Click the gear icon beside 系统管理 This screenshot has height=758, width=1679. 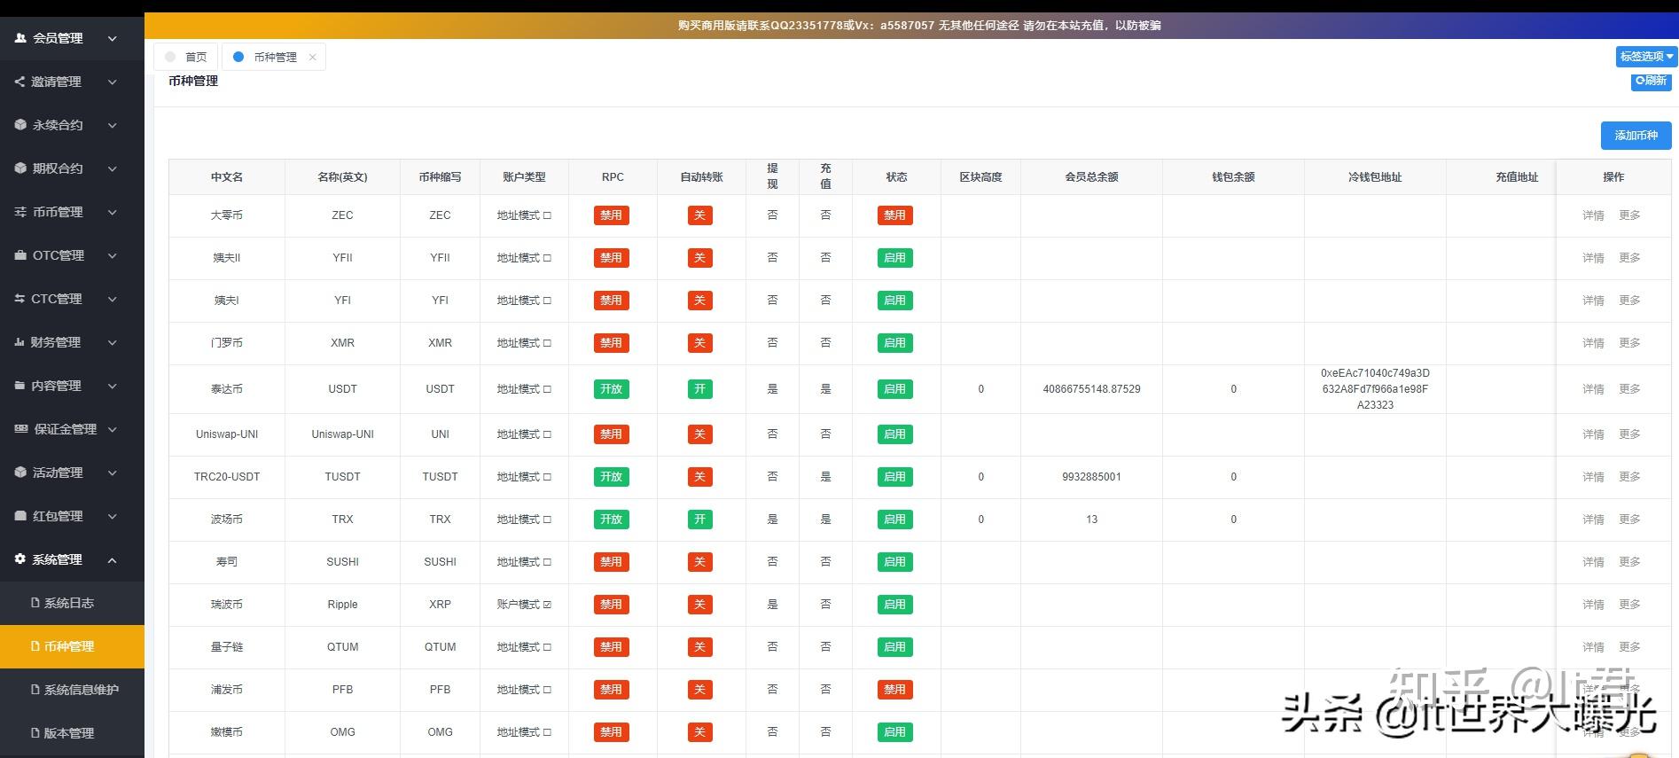pos(20,559)
